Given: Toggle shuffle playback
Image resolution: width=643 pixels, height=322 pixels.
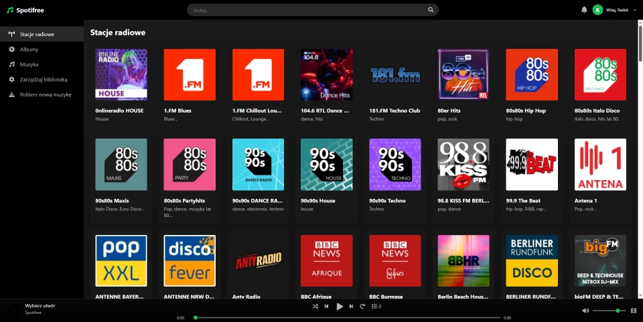Looking at the screenshot, I should point(315,307).
